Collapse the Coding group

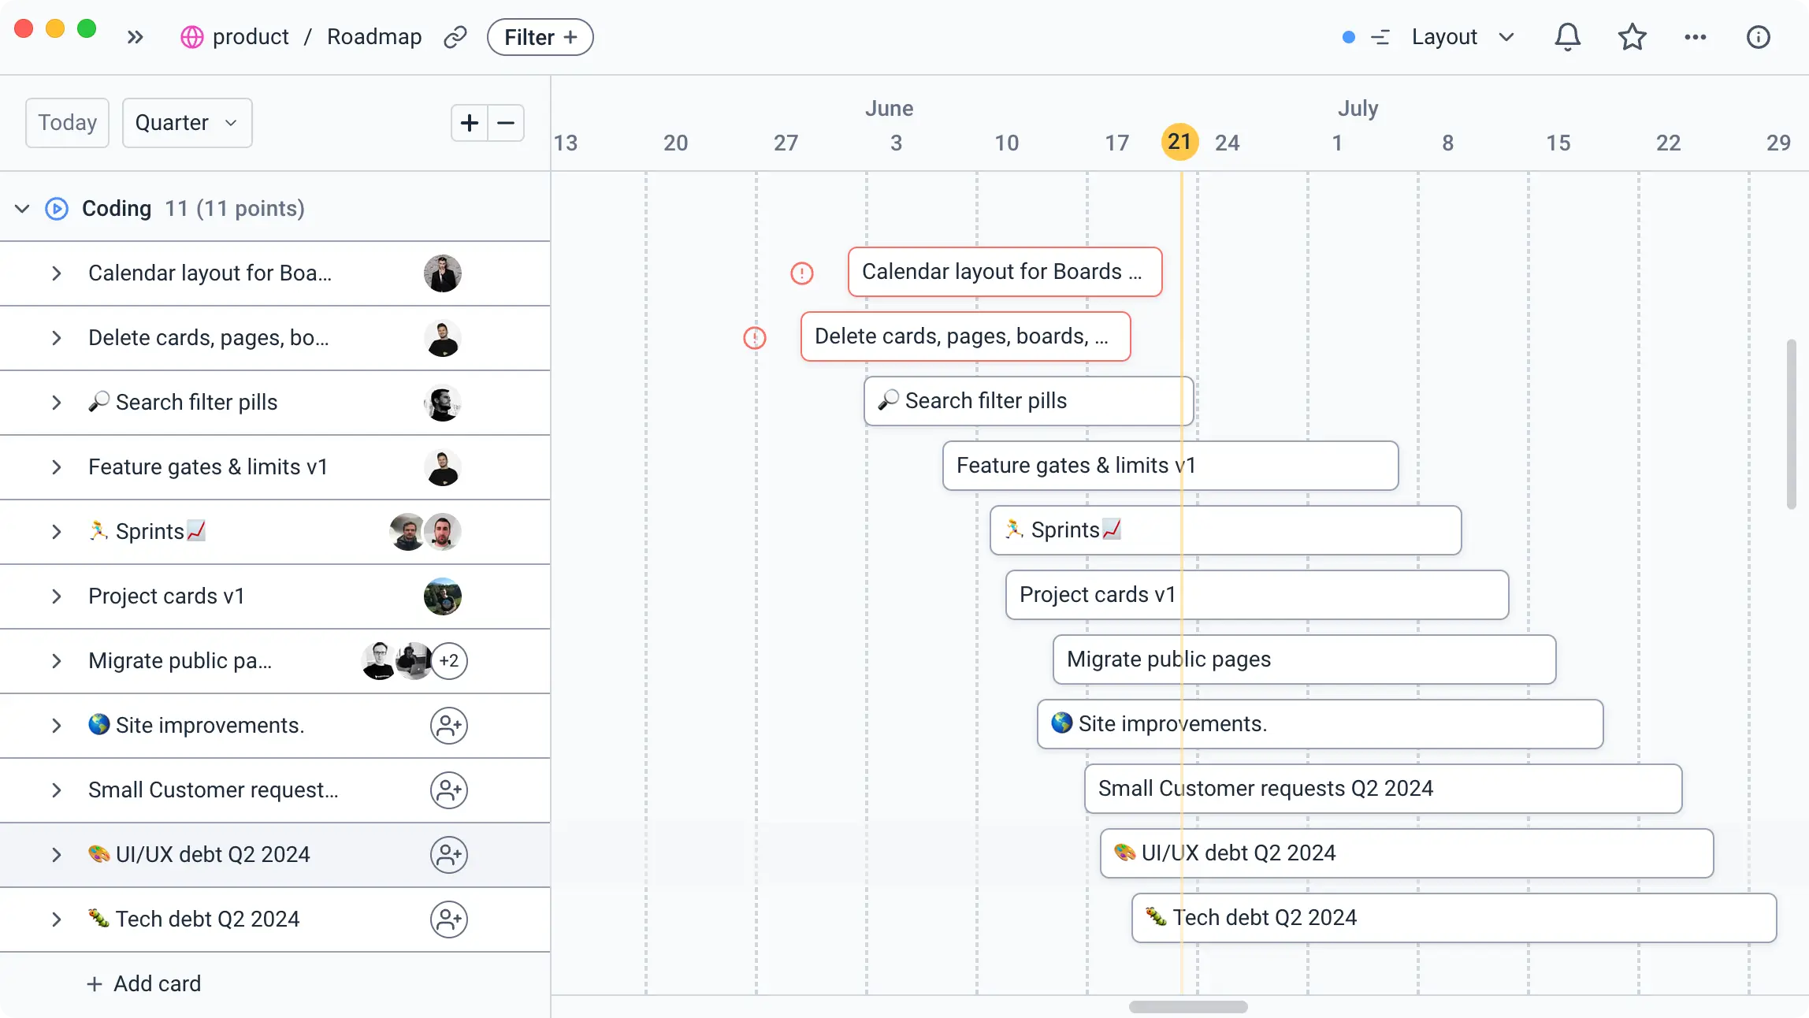pyautogui.click(x=22, y=209)
